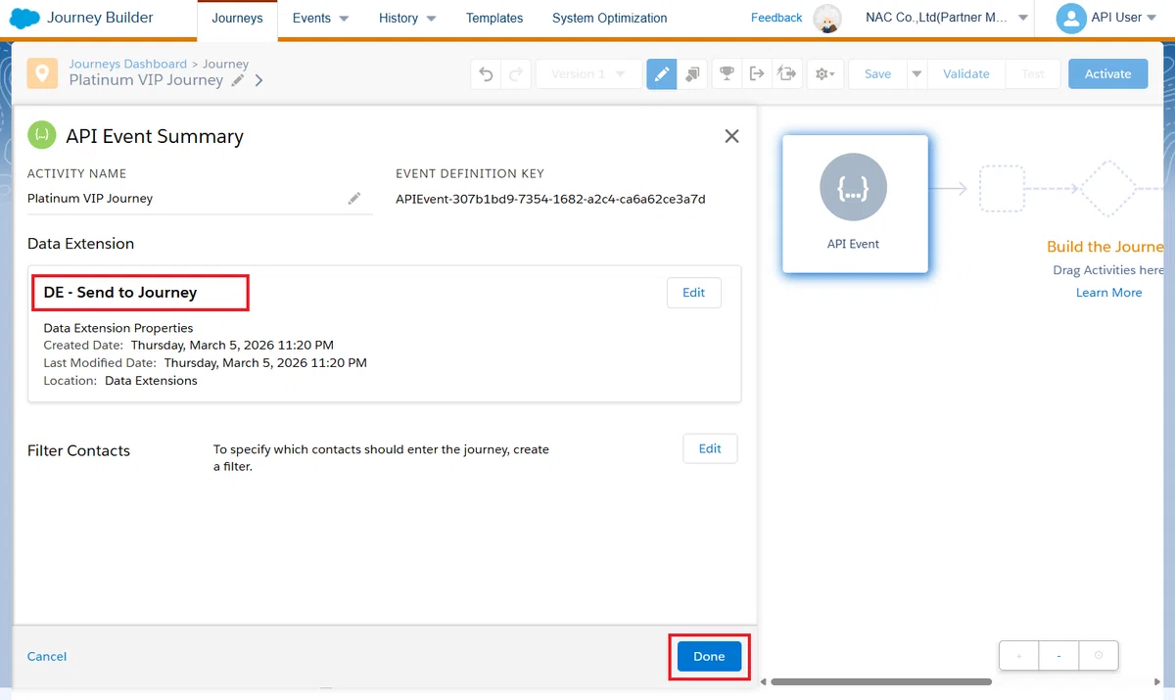Open the exit criteria arrow icon
This screenshot has width=1175, height=700.
[x=756, y=74]
